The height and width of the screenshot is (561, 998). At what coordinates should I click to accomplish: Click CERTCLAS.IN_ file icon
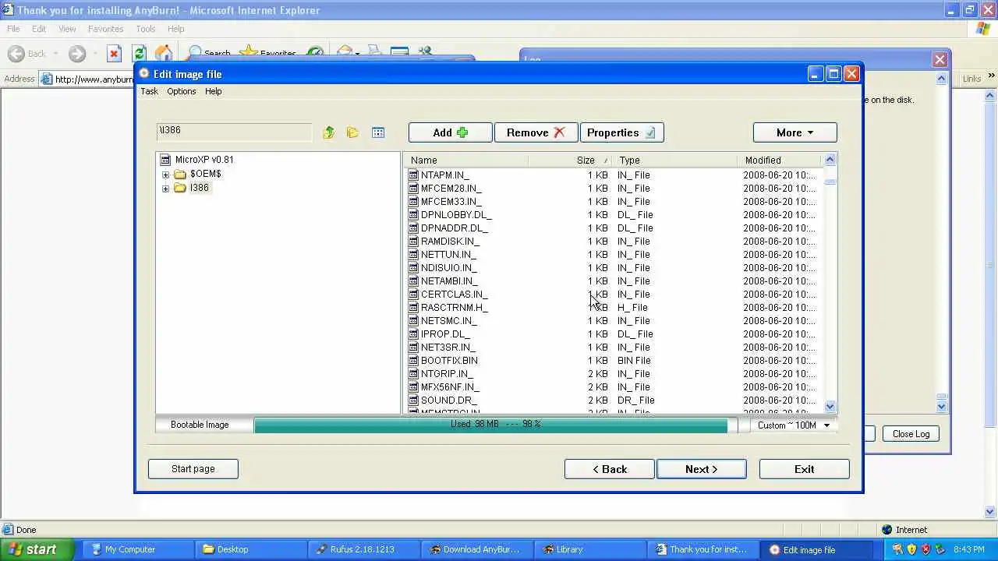point(413,295)
